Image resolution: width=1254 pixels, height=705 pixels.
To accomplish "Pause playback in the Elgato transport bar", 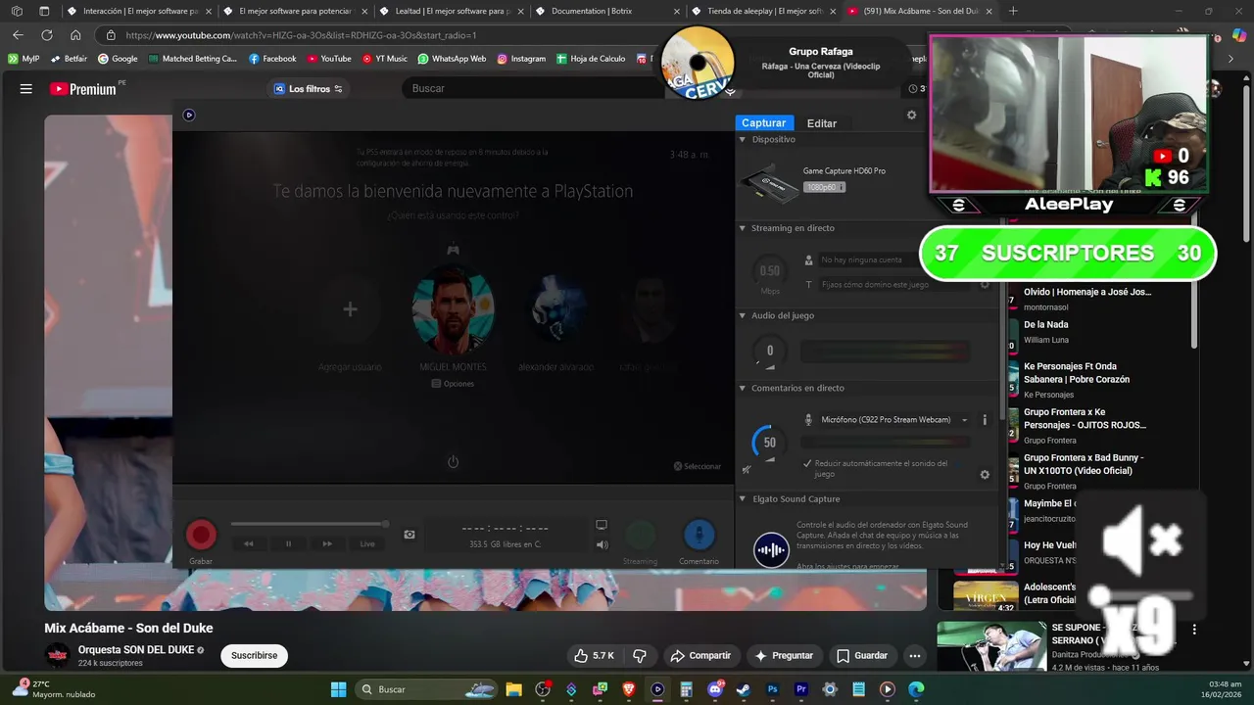I will click(288, 543).
